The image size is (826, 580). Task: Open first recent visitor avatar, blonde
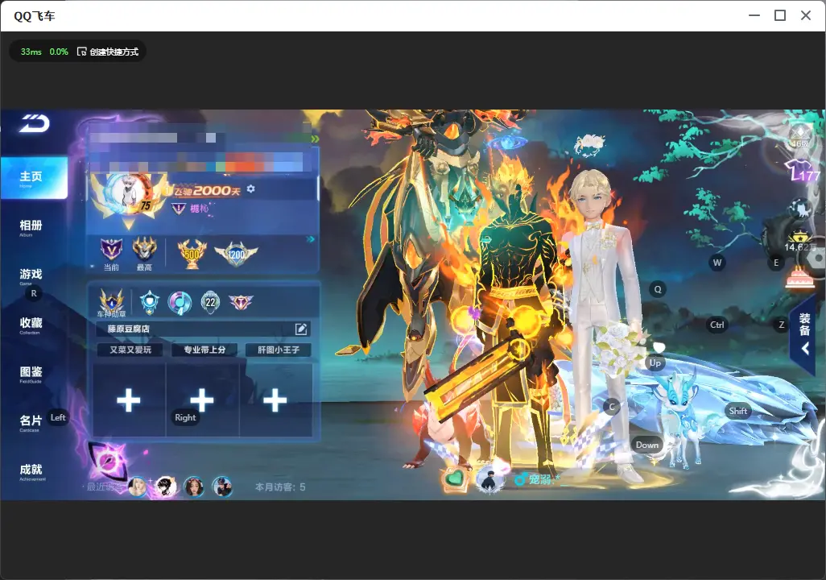tap(138, 486)
